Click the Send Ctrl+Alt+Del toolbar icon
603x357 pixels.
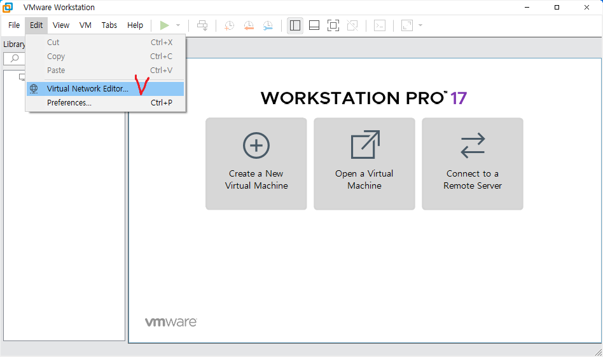[x=202, y=25]
